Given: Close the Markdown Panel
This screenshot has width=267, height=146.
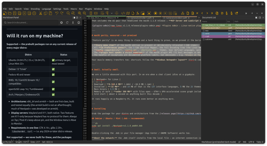Looking at the screenshot, I should tap(81, 18).
